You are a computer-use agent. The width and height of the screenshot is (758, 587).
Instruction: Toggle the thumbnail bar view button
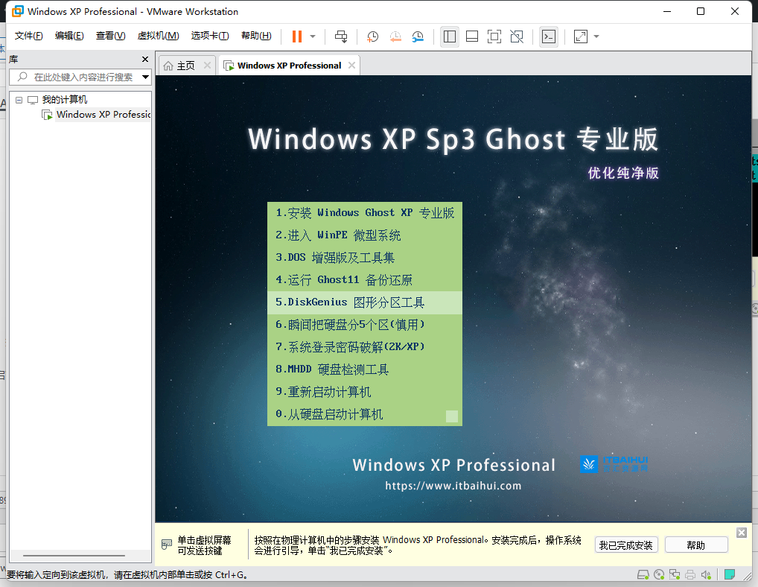[x=471, y=37]
